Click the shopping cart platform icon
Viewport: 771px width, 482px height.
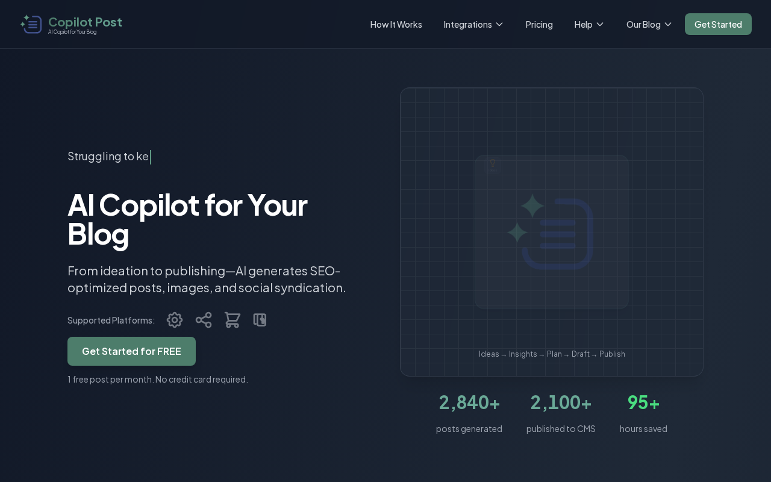(x=233, y=320)
